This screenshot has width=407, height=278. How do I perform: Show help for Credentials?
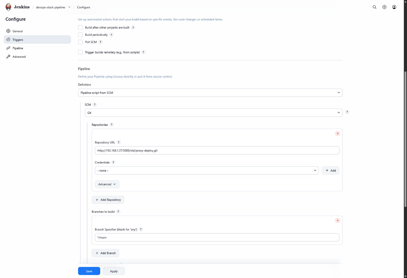(113, 163)
